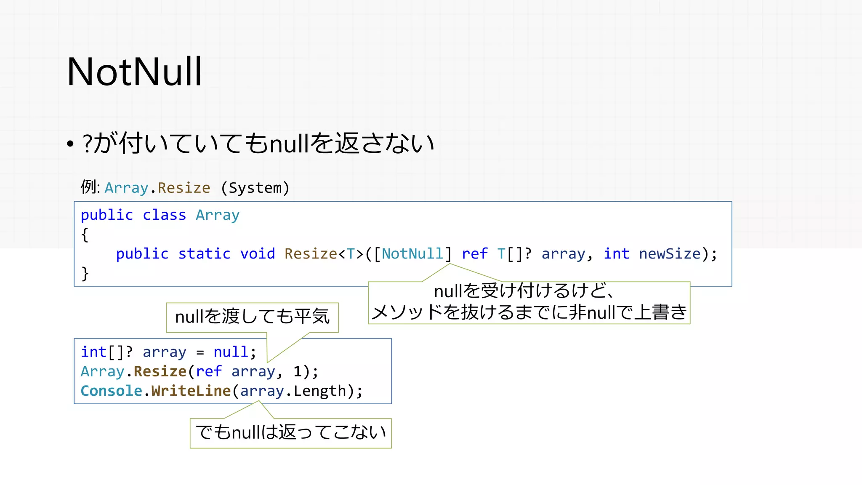Select bullet text "?が付いていてもnullを返さない"
Screen dimensions: 862x485
(x=258, y=143)
